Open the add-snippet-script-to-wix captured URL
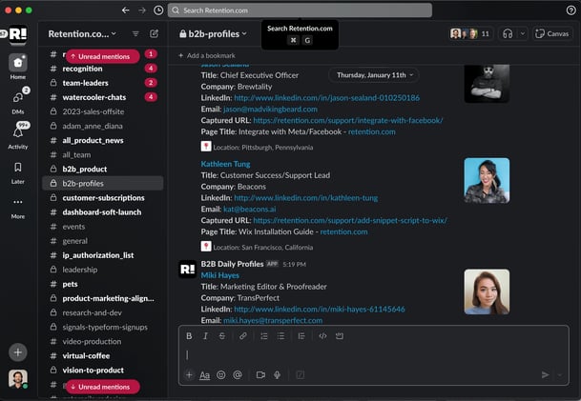581x401 pixels. pos(350,220)
